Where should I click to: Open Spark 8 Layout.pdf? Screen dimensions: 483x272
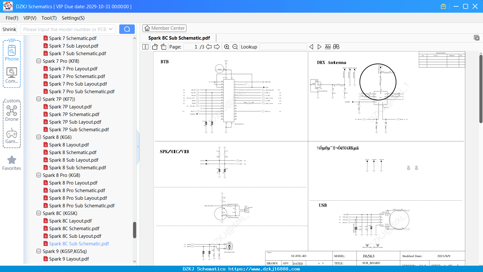pos(69,145)
